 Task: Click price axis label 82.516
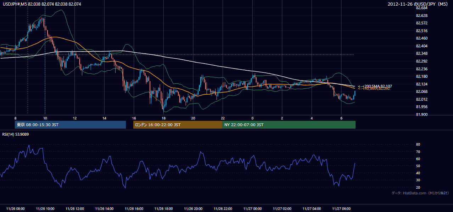[x=422, y=31]
